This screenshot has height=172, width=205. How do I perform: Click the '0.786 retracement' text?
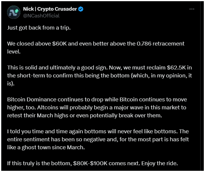point(160,44)
